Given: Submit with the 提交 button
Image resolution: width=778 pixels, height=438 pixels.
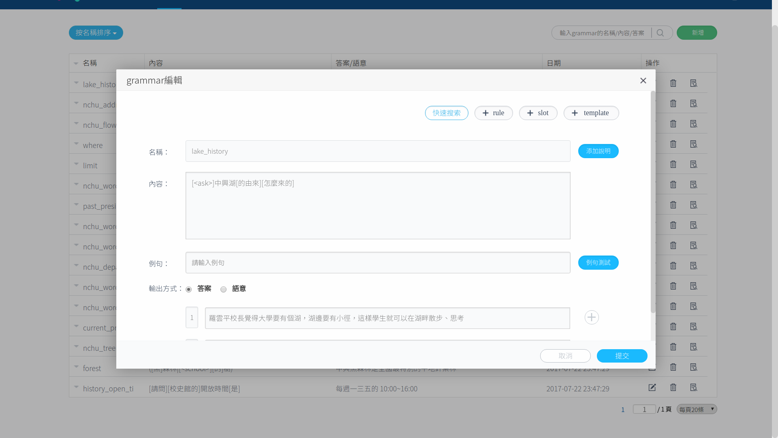Looking at the screenshot, I should (x=622, y=356).
